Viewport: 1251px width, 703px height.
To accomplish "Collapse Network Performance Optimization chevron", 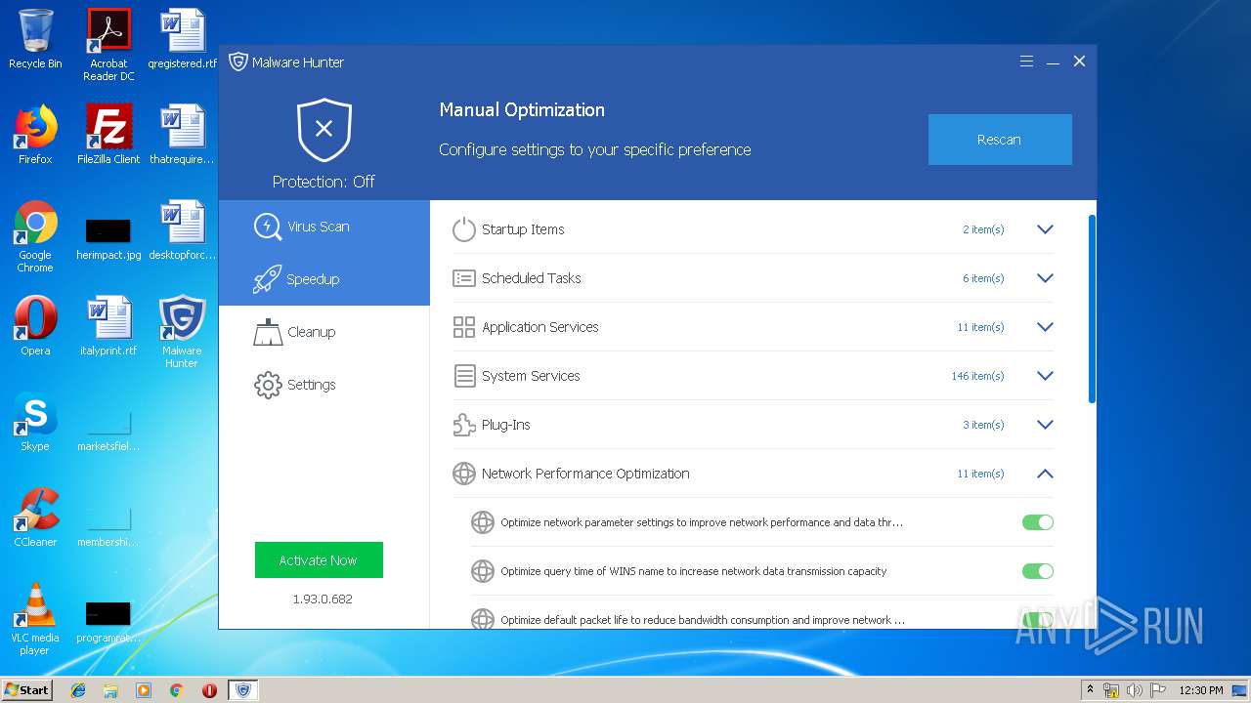I will click(1045, 474).
